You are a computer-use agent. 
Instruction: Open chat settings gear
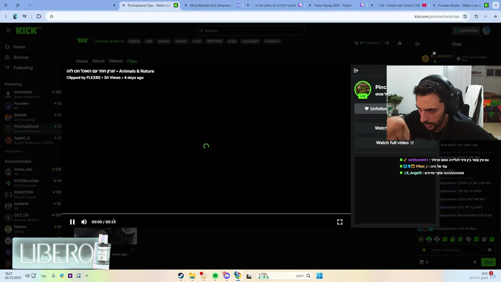[x=475, y=262]
